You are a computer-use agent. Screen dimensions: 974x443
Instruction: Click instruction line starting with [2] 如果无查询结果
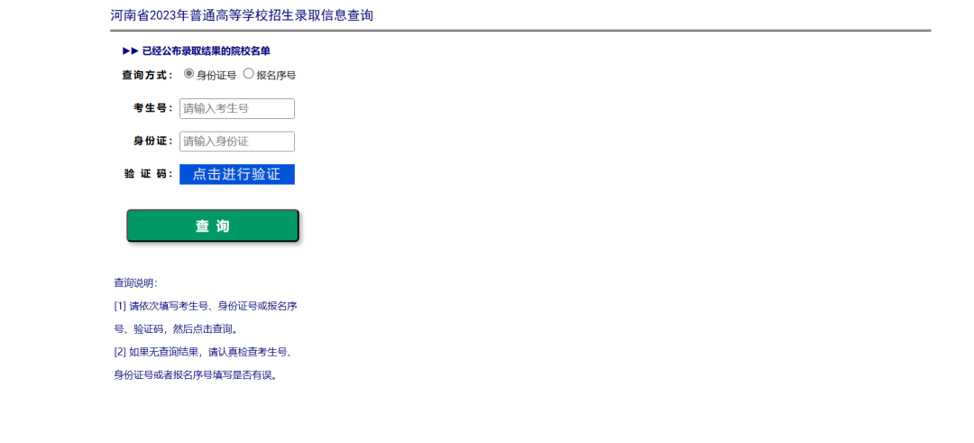click(x=206, y=352)
